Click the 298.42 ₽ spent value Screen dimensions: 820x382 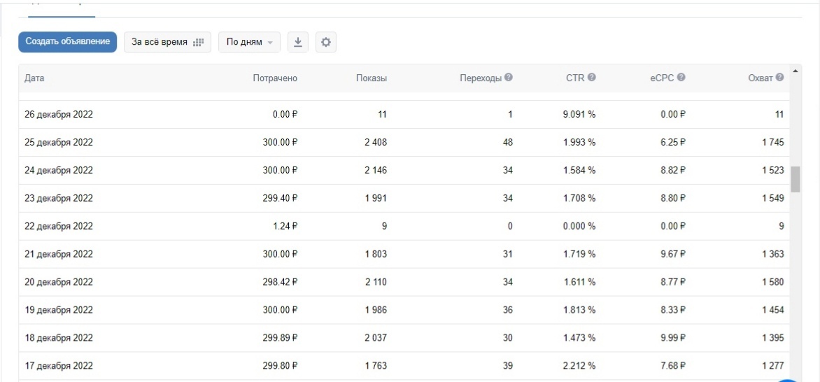(x=281, y=282)
